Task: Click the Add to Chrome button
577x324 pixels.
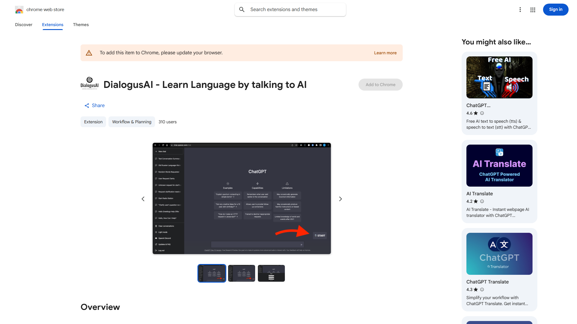Action: click(380, 85)
